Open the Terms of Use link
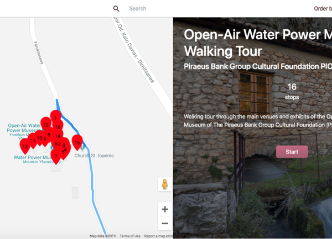332x239 pixels. point(130,236)
